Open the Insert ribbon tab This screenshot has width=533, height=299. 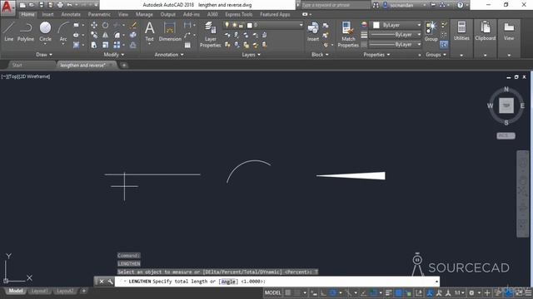point(47,14)
